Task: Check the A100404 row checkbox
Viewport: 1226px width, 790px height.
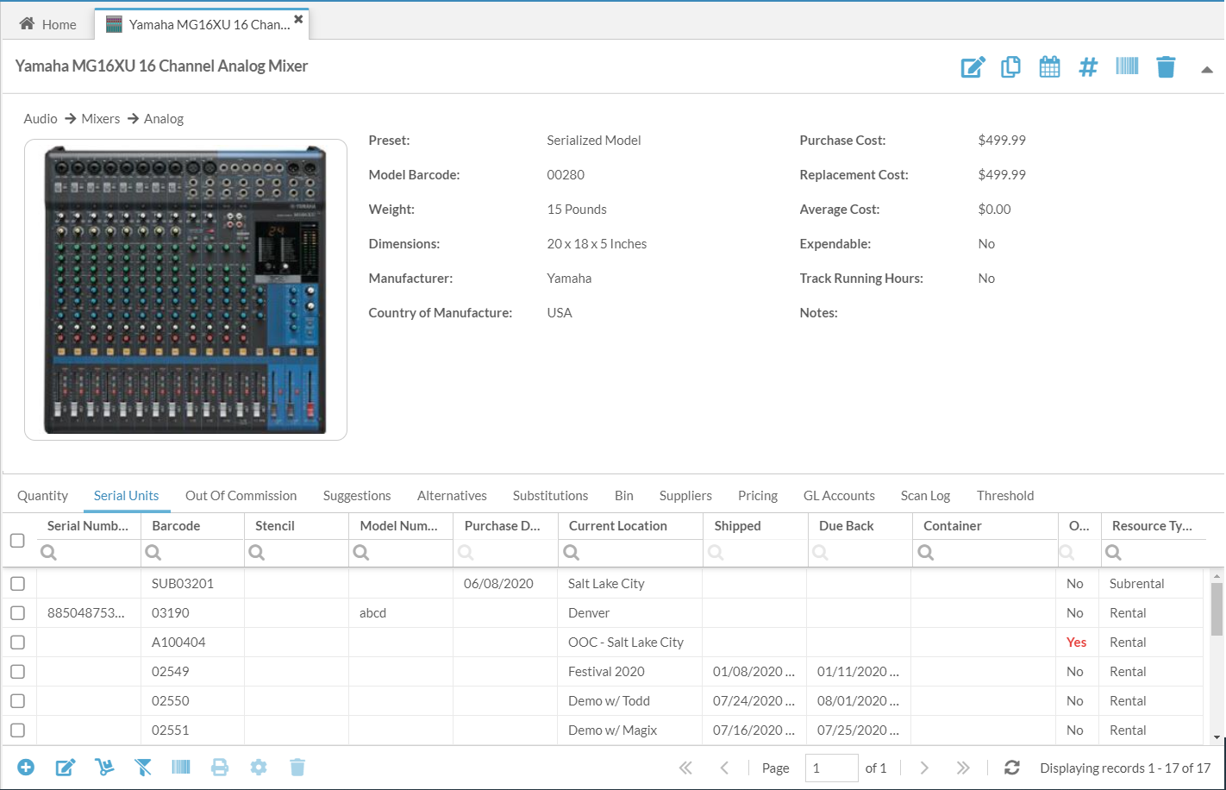Action: point(17,643)
